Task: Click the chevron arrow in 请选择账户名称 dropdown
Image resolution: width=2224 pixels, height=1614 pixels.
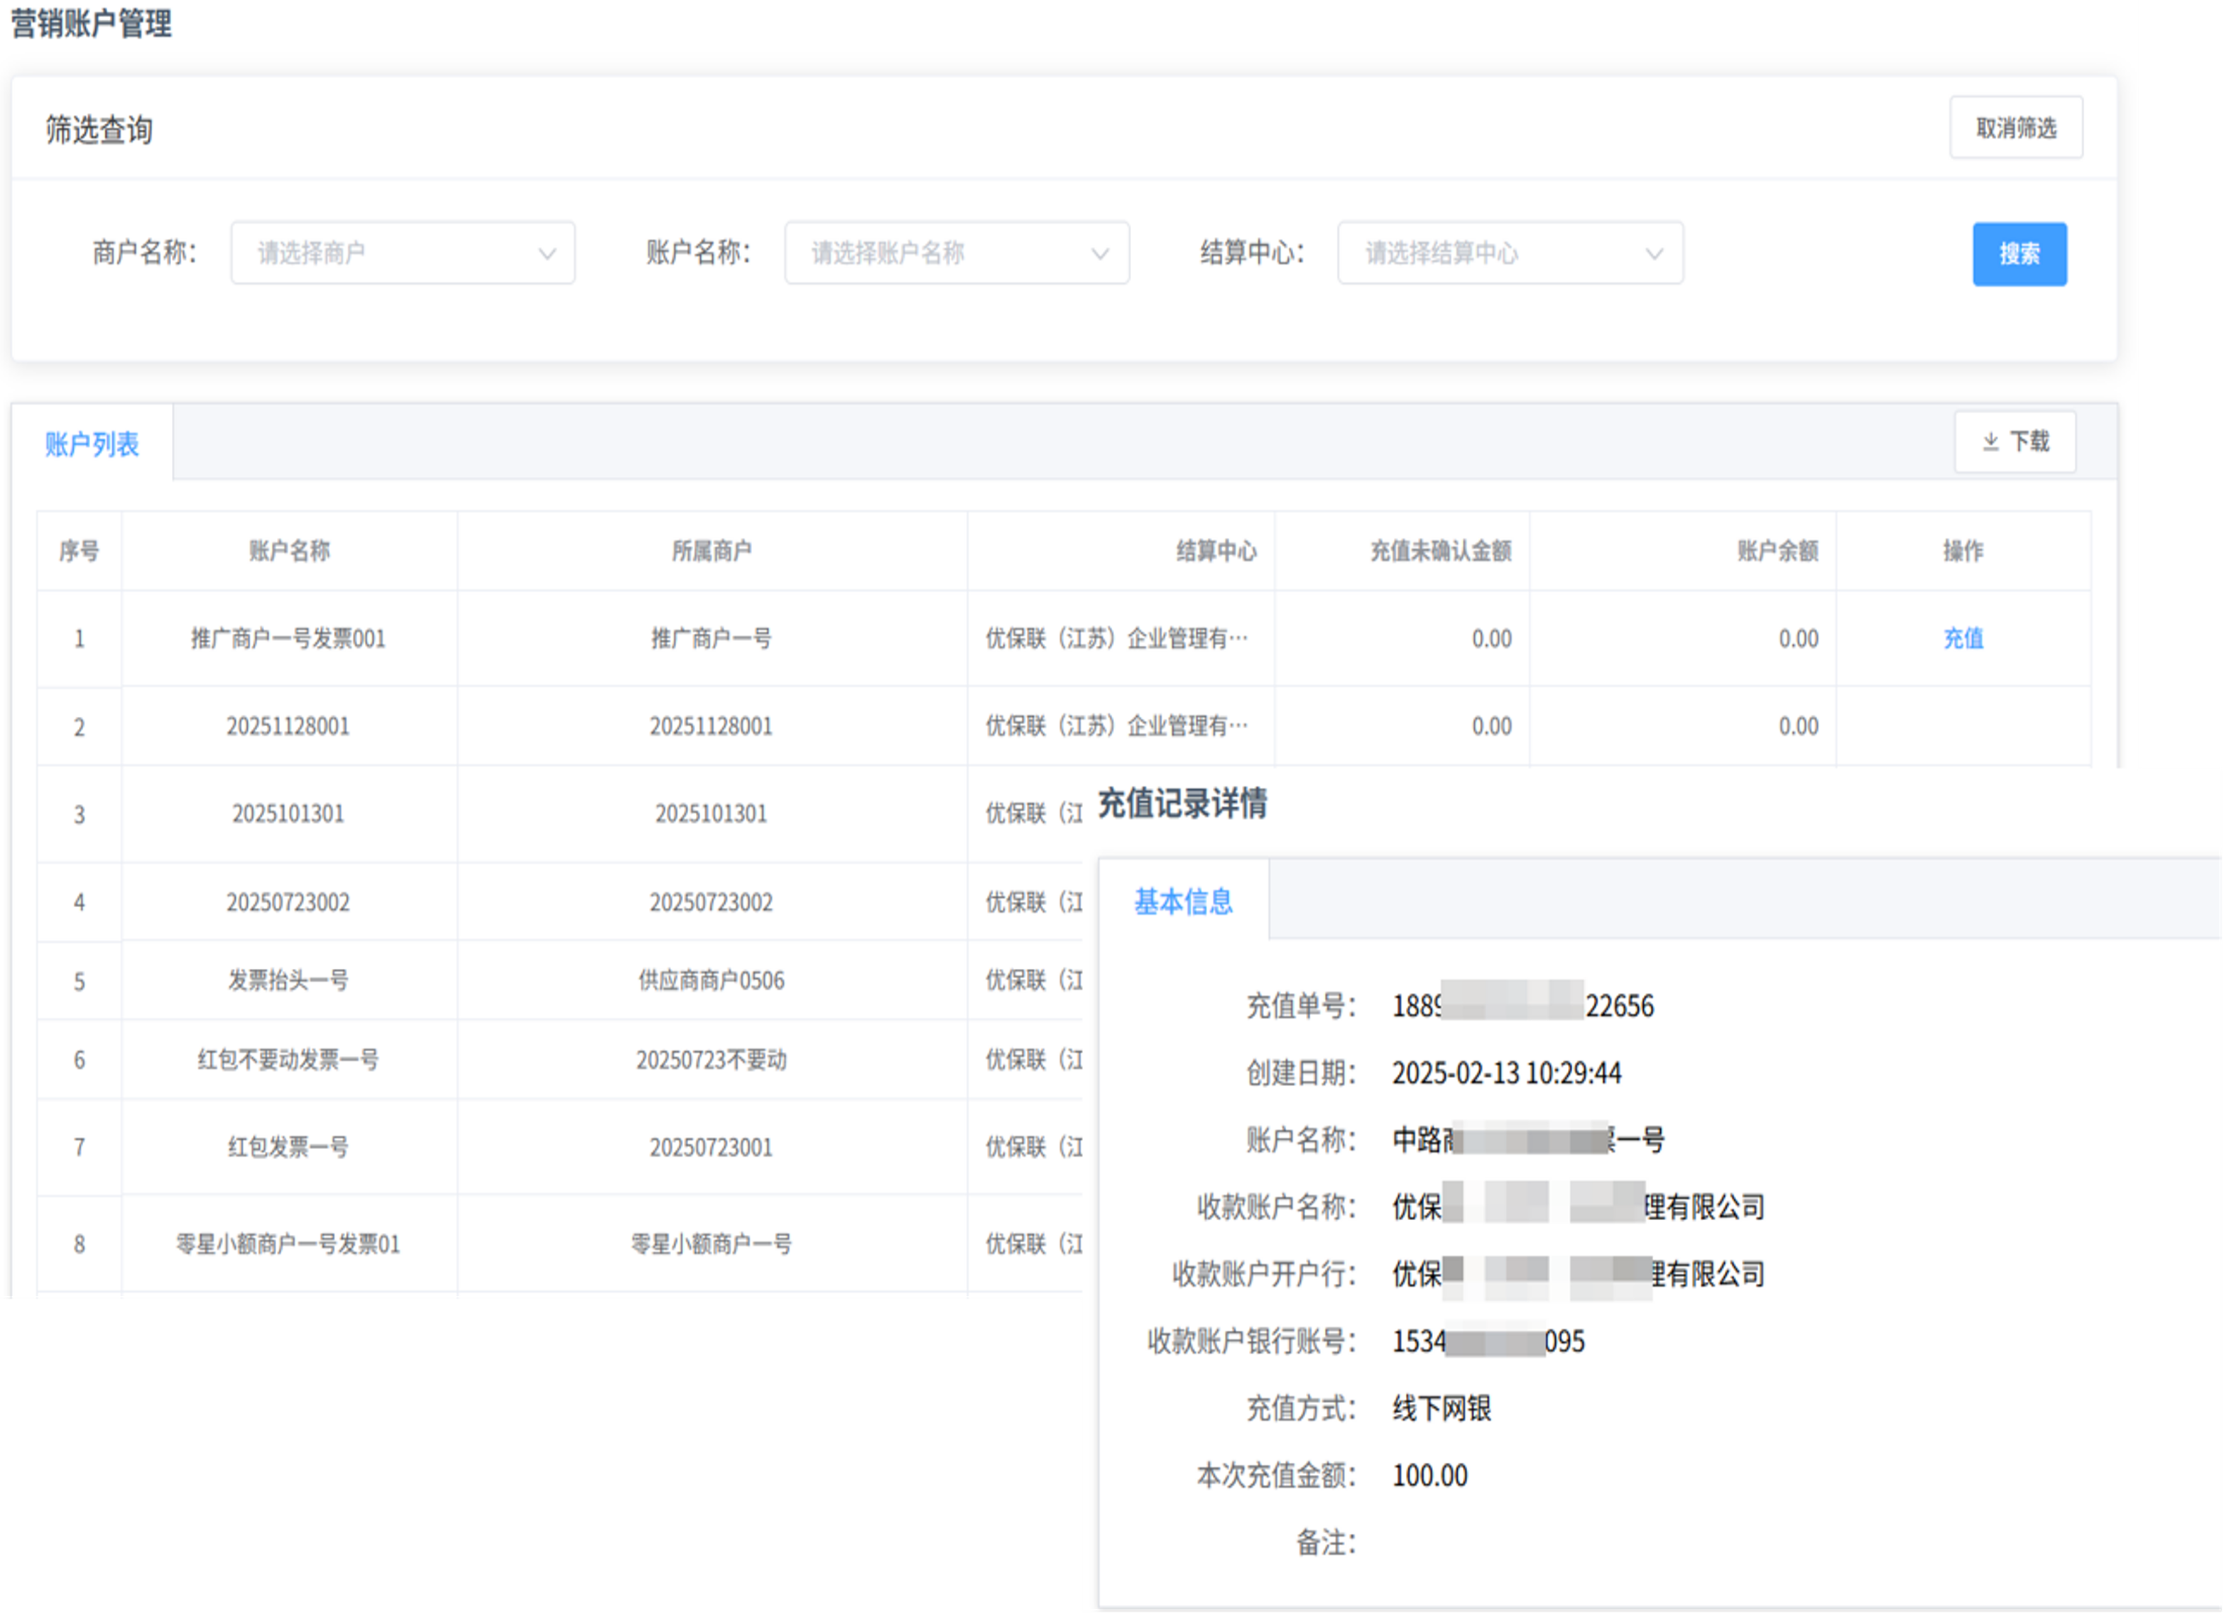Action: pyautogui.click(x=1100, y=254)
